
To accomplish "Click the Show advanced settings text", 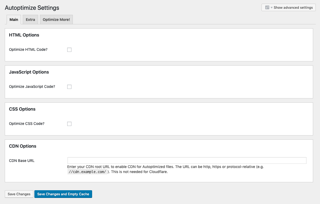I will click(293, 7).
